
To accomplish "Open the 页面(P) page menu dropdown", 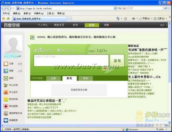I will pos(145,19).
